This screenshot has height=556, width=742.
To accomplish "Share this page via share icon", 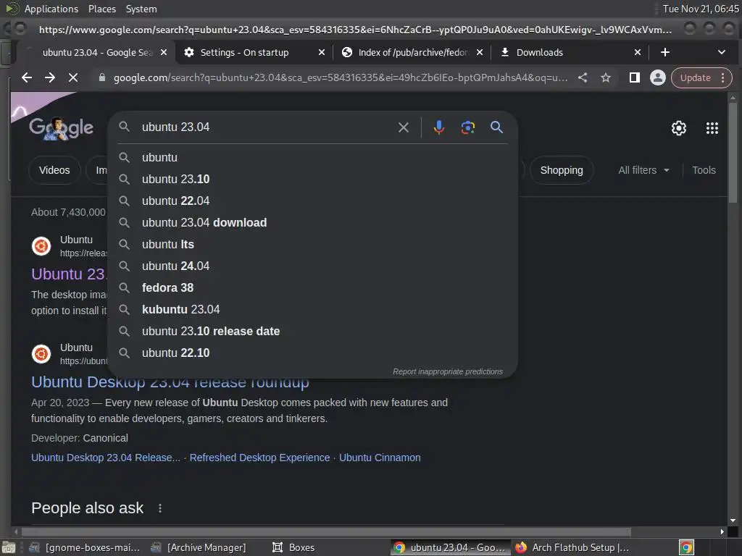I will (x=583, y=77).
